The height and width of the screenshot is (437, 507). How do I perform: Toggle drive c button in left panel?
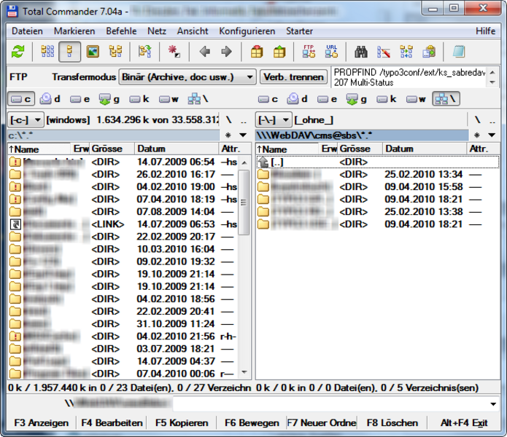tap(22, 99)
